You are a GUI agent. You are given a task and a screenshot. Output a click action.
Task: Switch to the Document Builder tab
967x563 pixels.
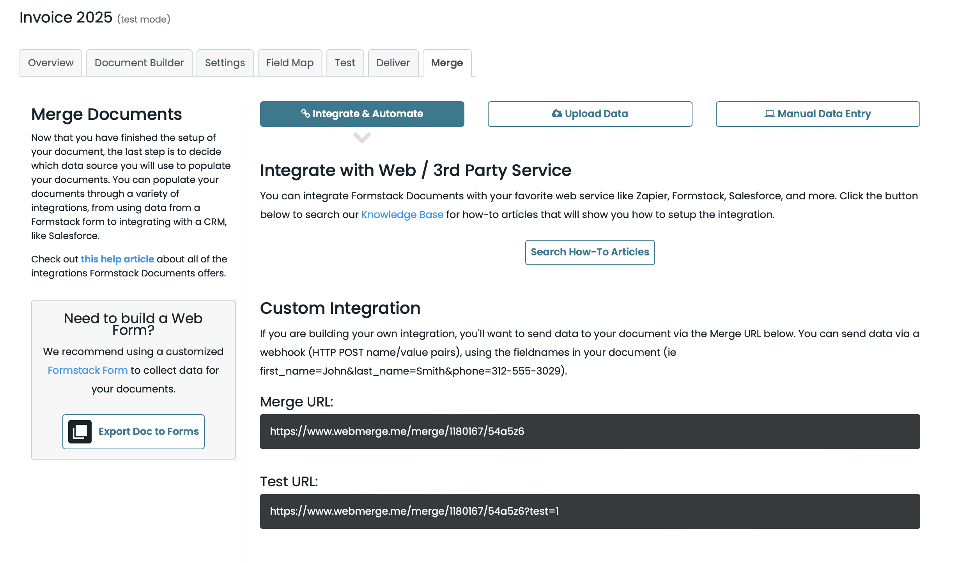pos(139,63)
